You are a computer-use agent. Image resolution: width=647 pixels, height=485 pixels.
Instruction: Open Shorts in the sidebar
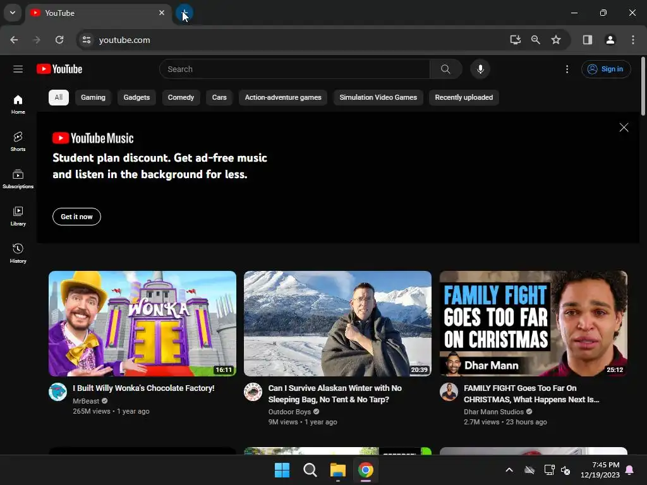click(x=18, y=141)
